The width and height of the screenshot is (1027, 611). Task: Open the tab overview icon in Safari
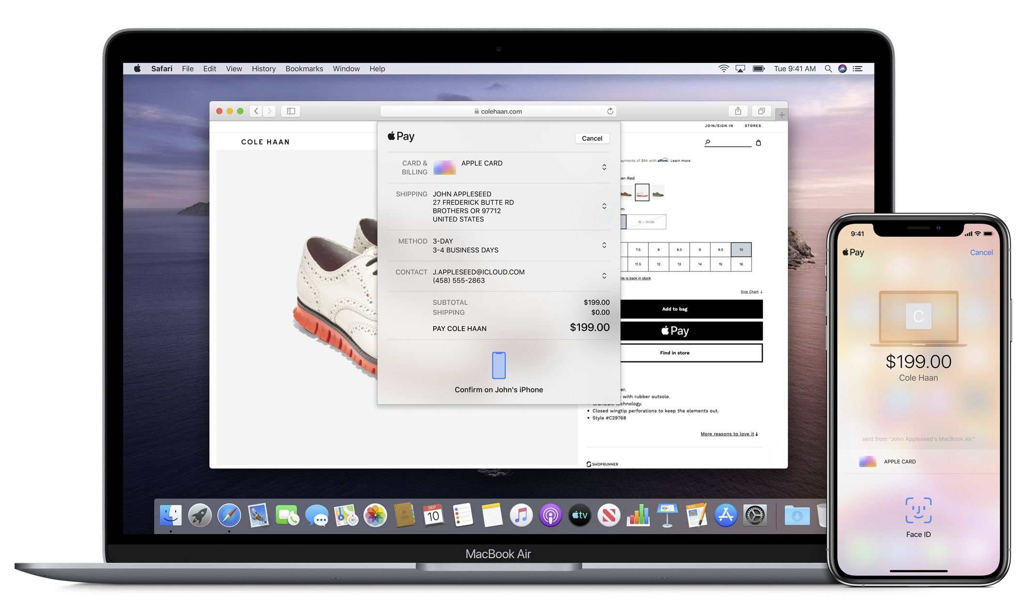tap(761, 111)
